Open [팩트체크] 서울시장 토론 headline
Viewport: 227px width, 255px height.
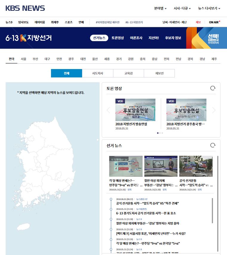tap(151, 233)
